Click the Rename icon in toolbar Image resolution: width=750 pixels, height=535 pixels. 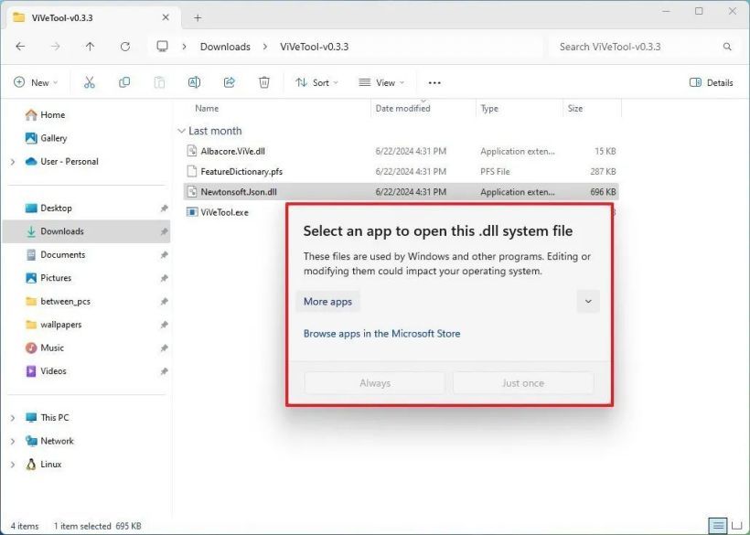194,82
